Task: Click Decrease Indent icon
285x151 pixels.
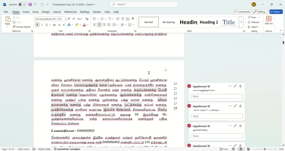Action: tap(118, 19)
